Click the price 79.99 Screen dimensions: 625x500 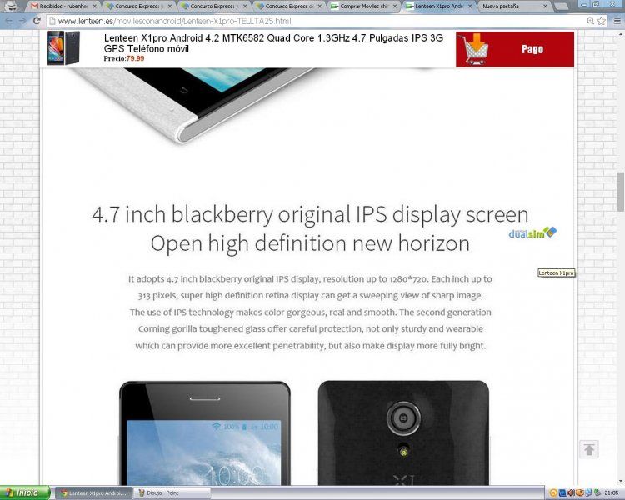point(136,58)
